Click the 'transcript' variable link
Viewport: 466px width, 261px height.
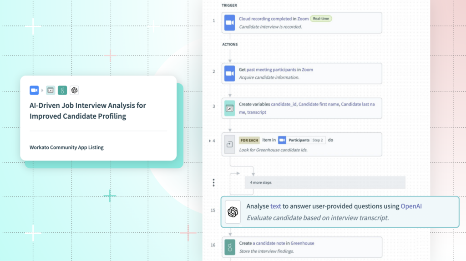click(x=257, y=112)
